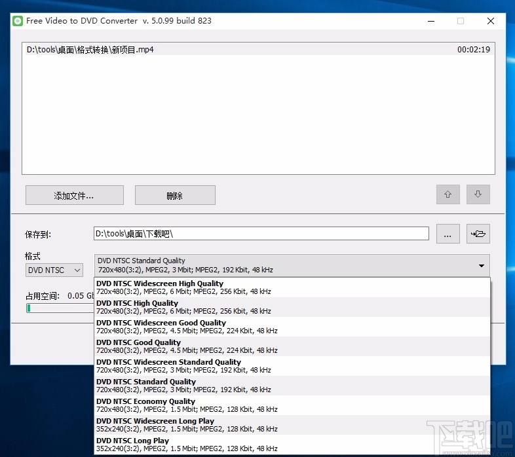The height and width of the screenshot is (457, 515).
Task: Click the move file up arrow icon
Action: point(448,194)
